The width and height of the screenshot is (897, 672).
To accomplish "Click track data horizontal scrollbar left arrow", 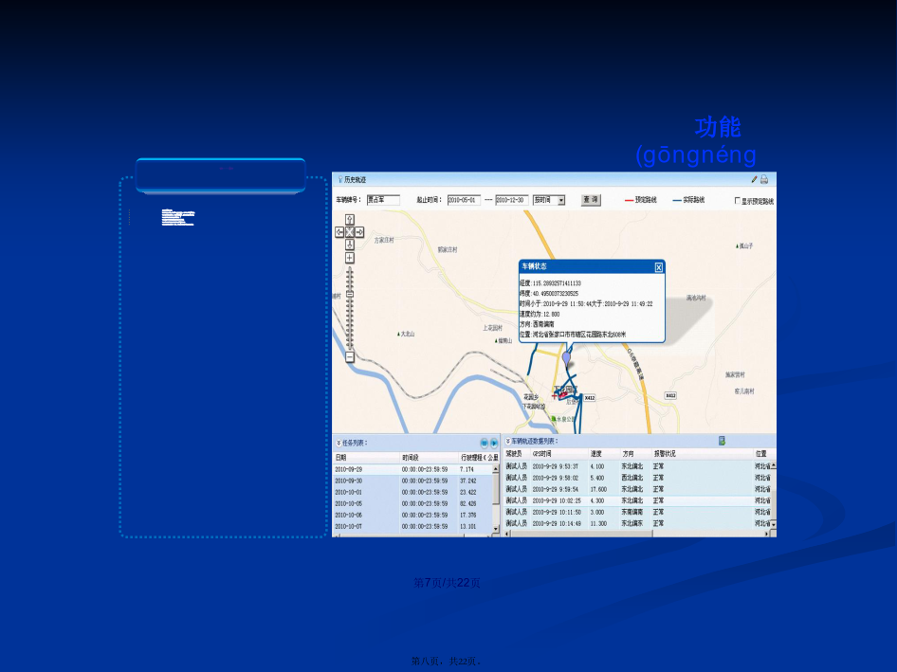I will coord(507,535).
